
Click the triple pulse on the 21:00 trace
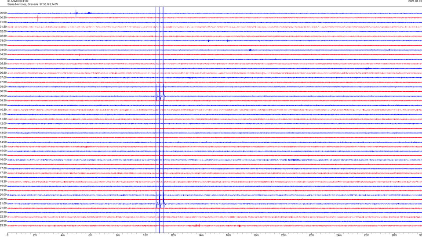(160, 204)
